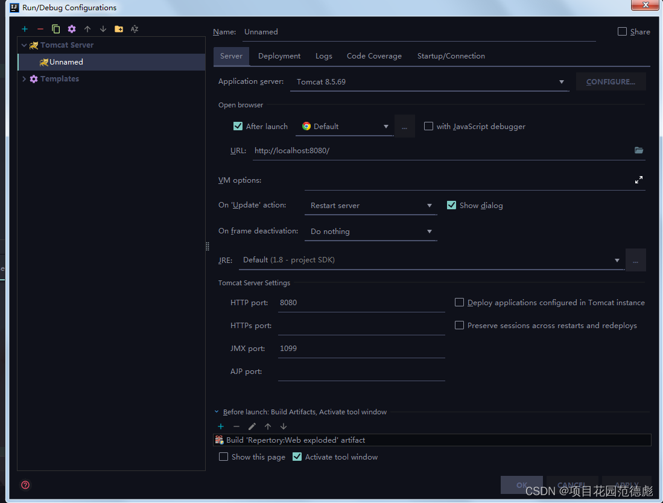This screenshot has width=663, height=503.
Task: Switch to the Server tab
Action: [x=231, y=56]
